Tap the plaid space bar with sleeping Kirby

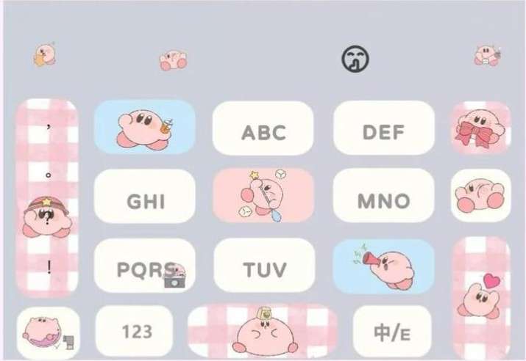click(263, 332)
